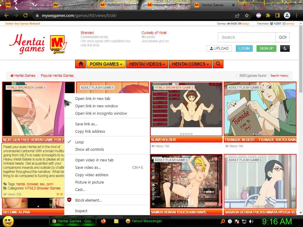Select Open video in new tab
303x227 pixels.
[107, 160]
